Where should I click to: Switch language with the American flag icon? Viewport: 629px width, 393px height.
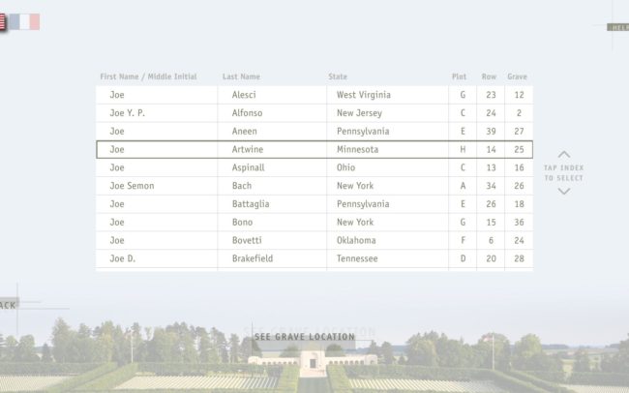(2, 22)
